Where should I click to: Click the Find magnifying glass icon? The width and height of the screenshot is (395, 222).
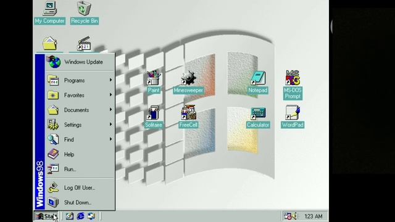coord(53,139)
